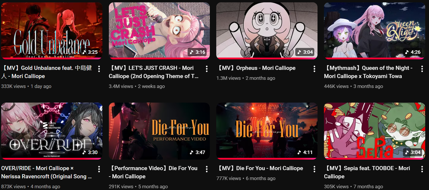Image resolution: width=429 pixels, height=190 pixels.
Task: Open the LET'S JUST CRASH pink thumbnail
Action: coord(159,31)
